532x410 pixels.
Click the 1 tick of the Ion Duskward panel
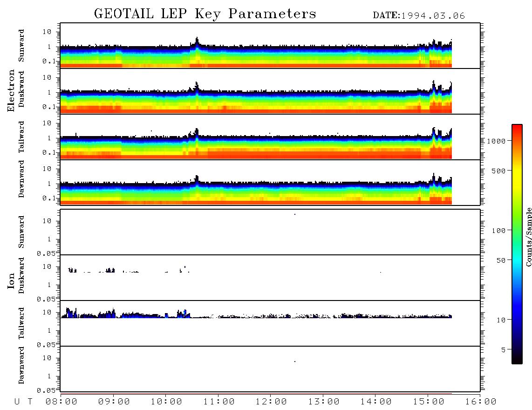click(49, 285)
